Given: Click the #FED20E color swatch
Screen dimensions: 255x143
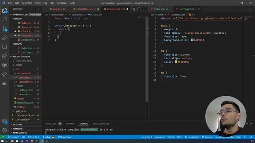Looking at the screenshot, I should pos(176,62).
